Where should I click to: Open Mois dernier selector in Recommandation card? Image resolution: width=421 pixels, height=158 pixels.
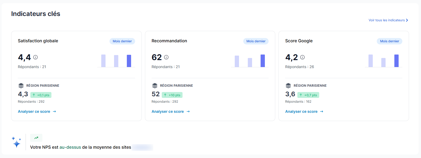click(x=256, y=41)
